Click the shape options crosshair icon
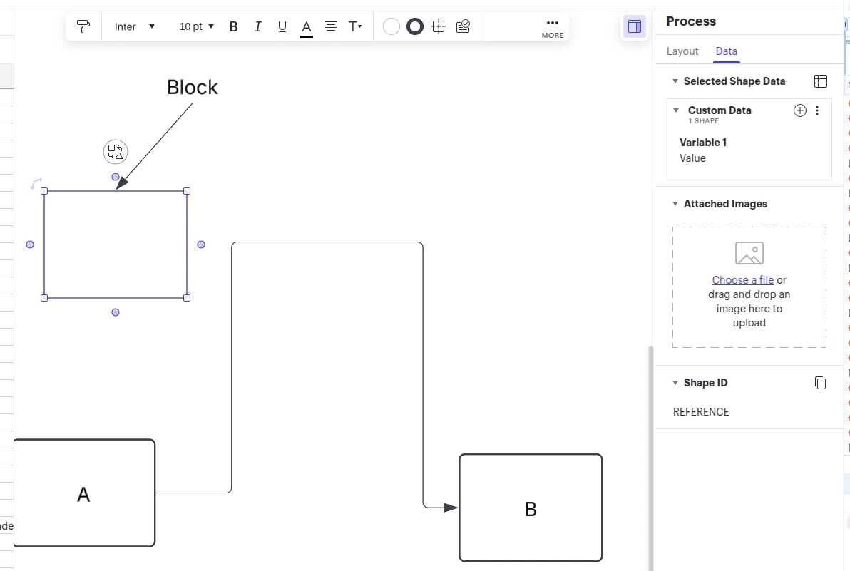The width and height of the screenshot is (850, 571). tap(439, 26)
